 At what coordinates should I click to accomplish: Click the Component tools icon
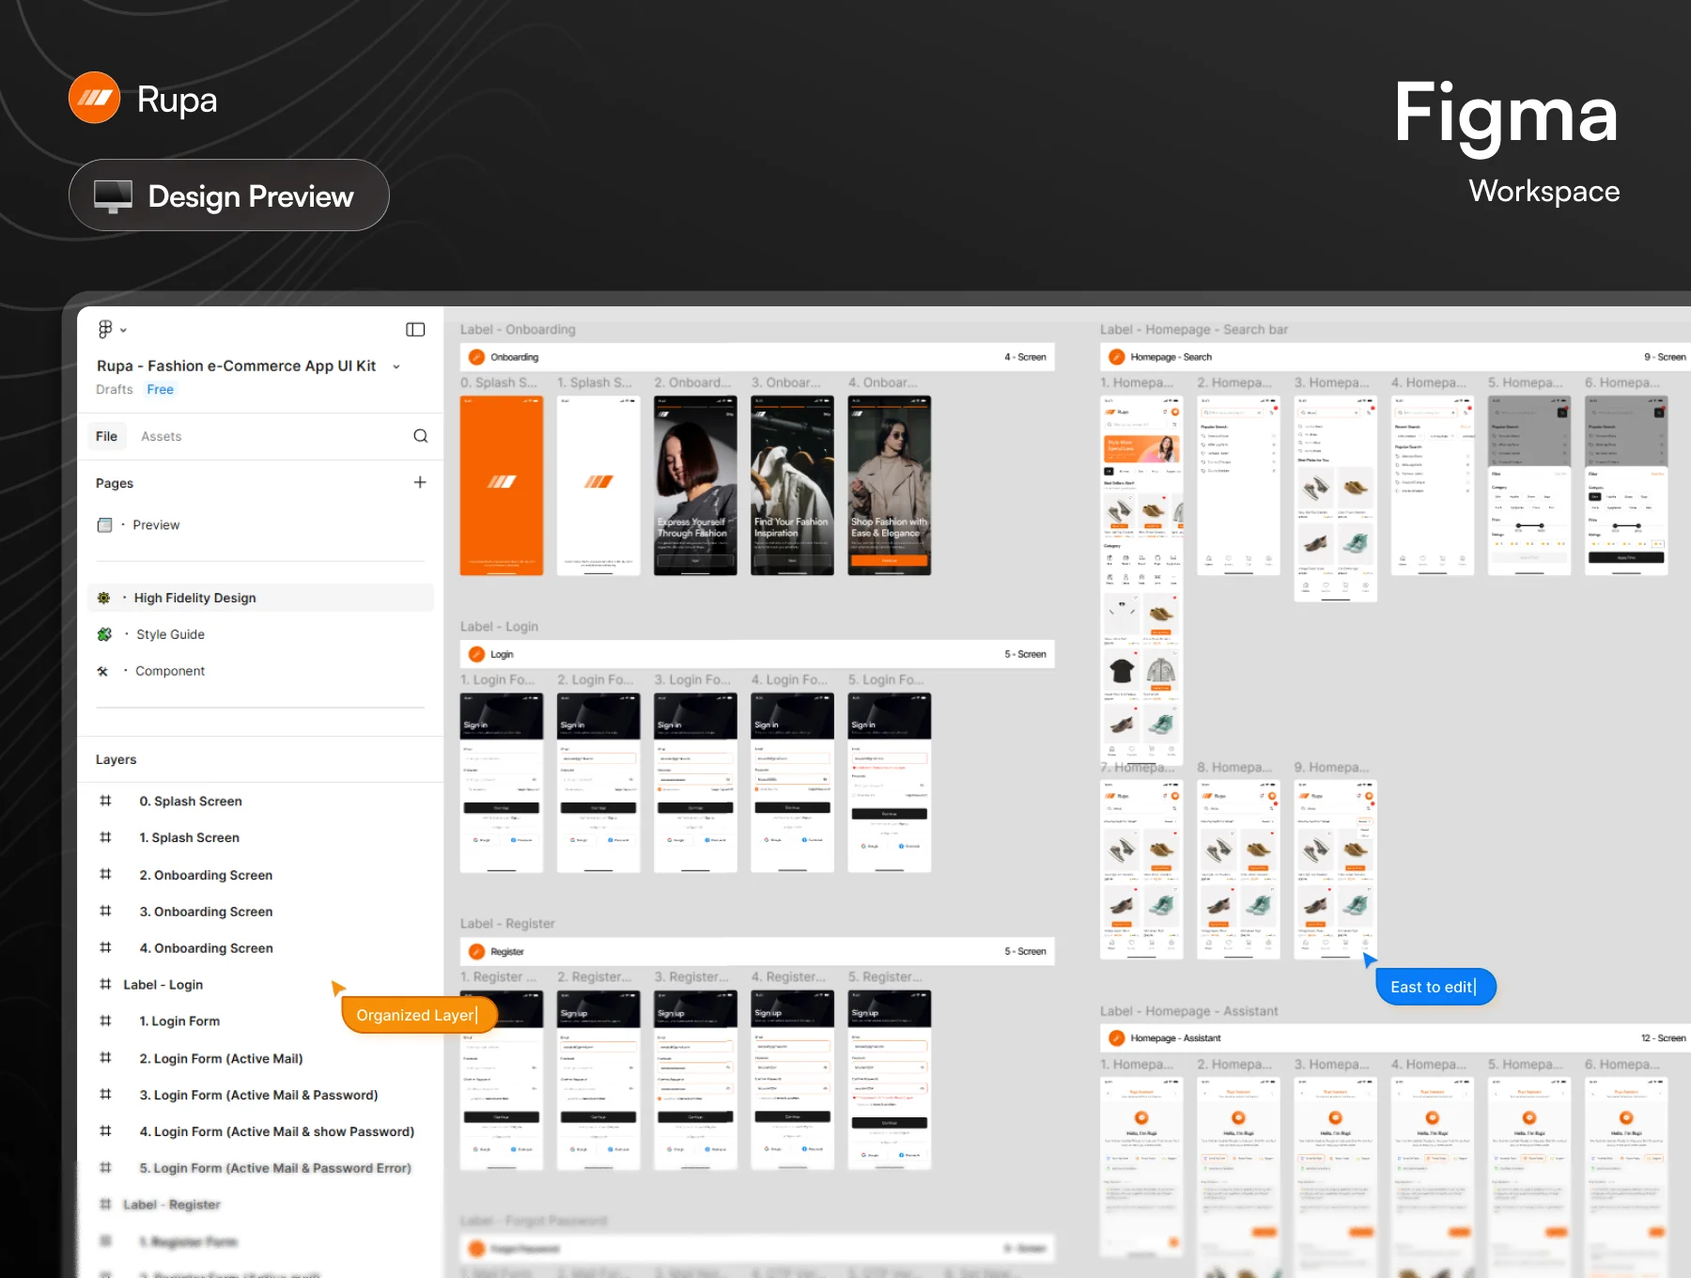(x=103, y=671)
